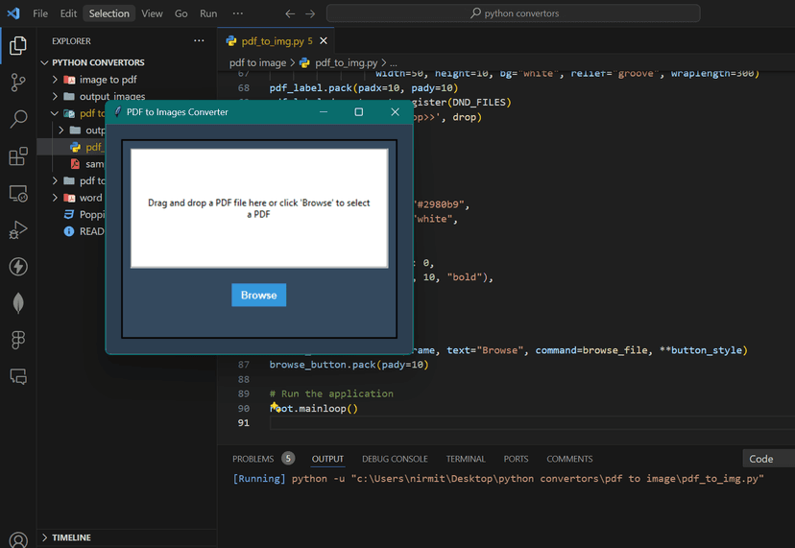795x548 pixels.
Task: Click the Go Back arrow in title bar
Action: (x=290, y=13)
